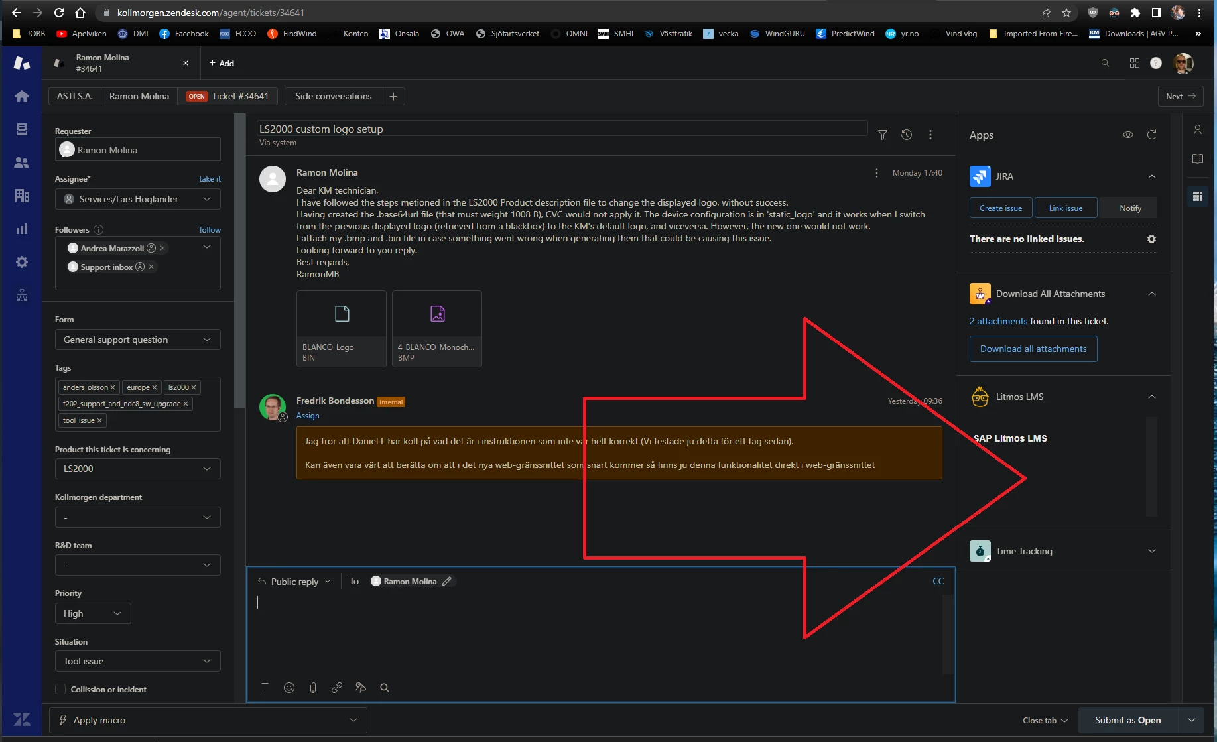Expand the Time Tracking app
Viewport: 1217px width, 742px height.
click(1152, 551)
